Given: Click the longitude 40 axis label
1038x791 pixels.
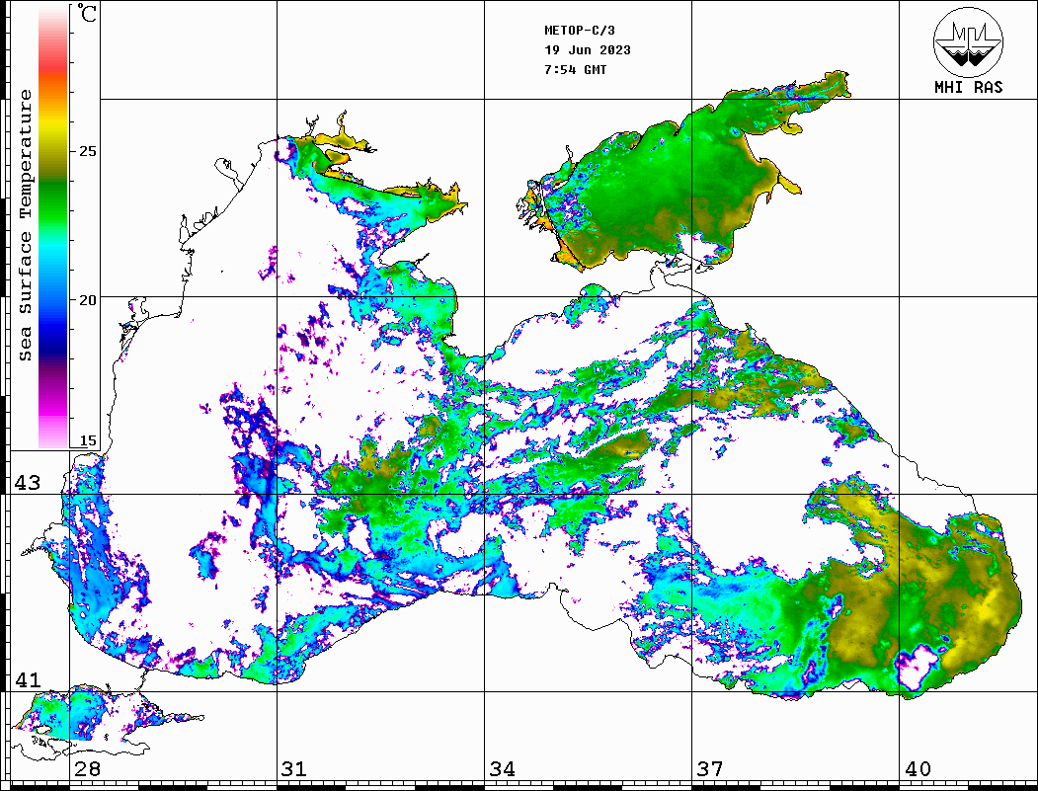Looking at the screenshot, I should 918,769.
